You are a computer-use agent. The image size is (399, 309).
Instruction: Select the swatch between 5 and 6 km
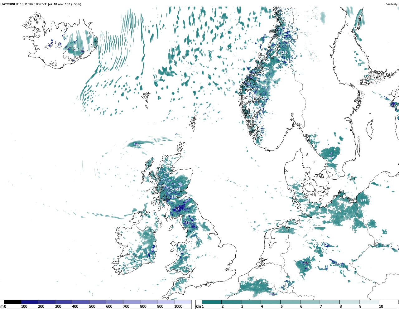(290, 302)
